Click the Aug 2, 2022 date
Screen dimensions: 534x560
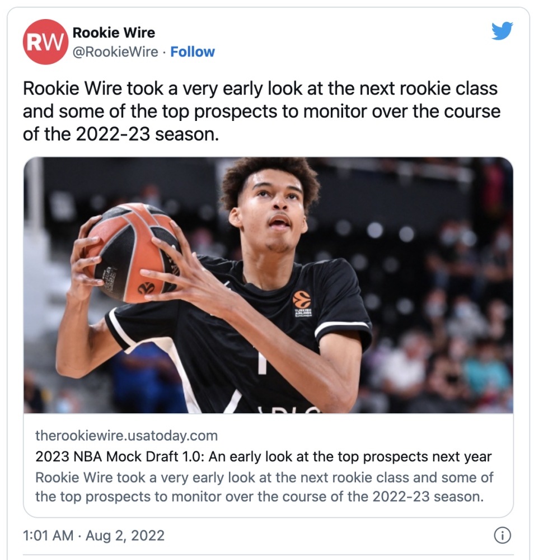pos(125,535)
